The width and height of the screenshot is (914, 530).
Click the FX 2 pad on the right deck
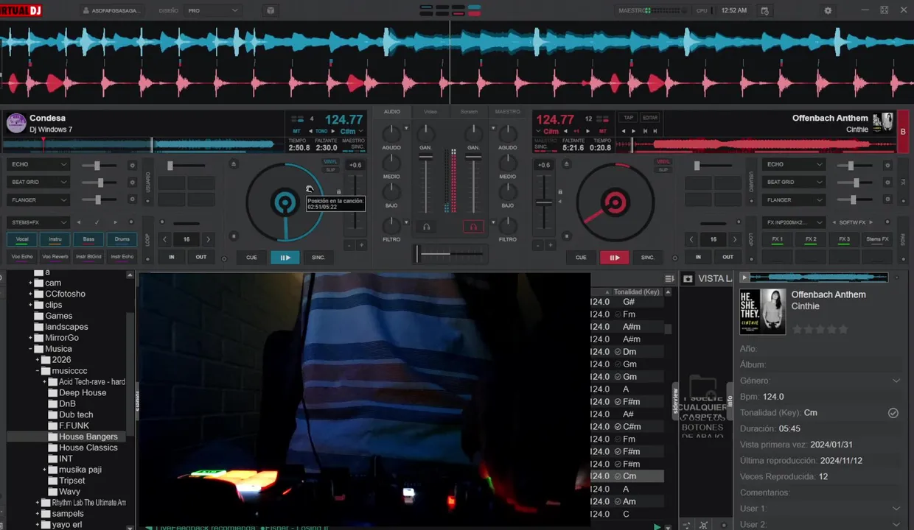[811, 239]
